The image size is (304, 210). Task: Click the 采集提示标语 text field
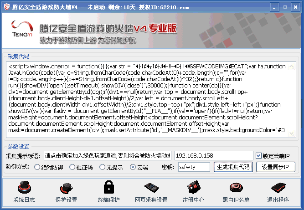[108, 155]
